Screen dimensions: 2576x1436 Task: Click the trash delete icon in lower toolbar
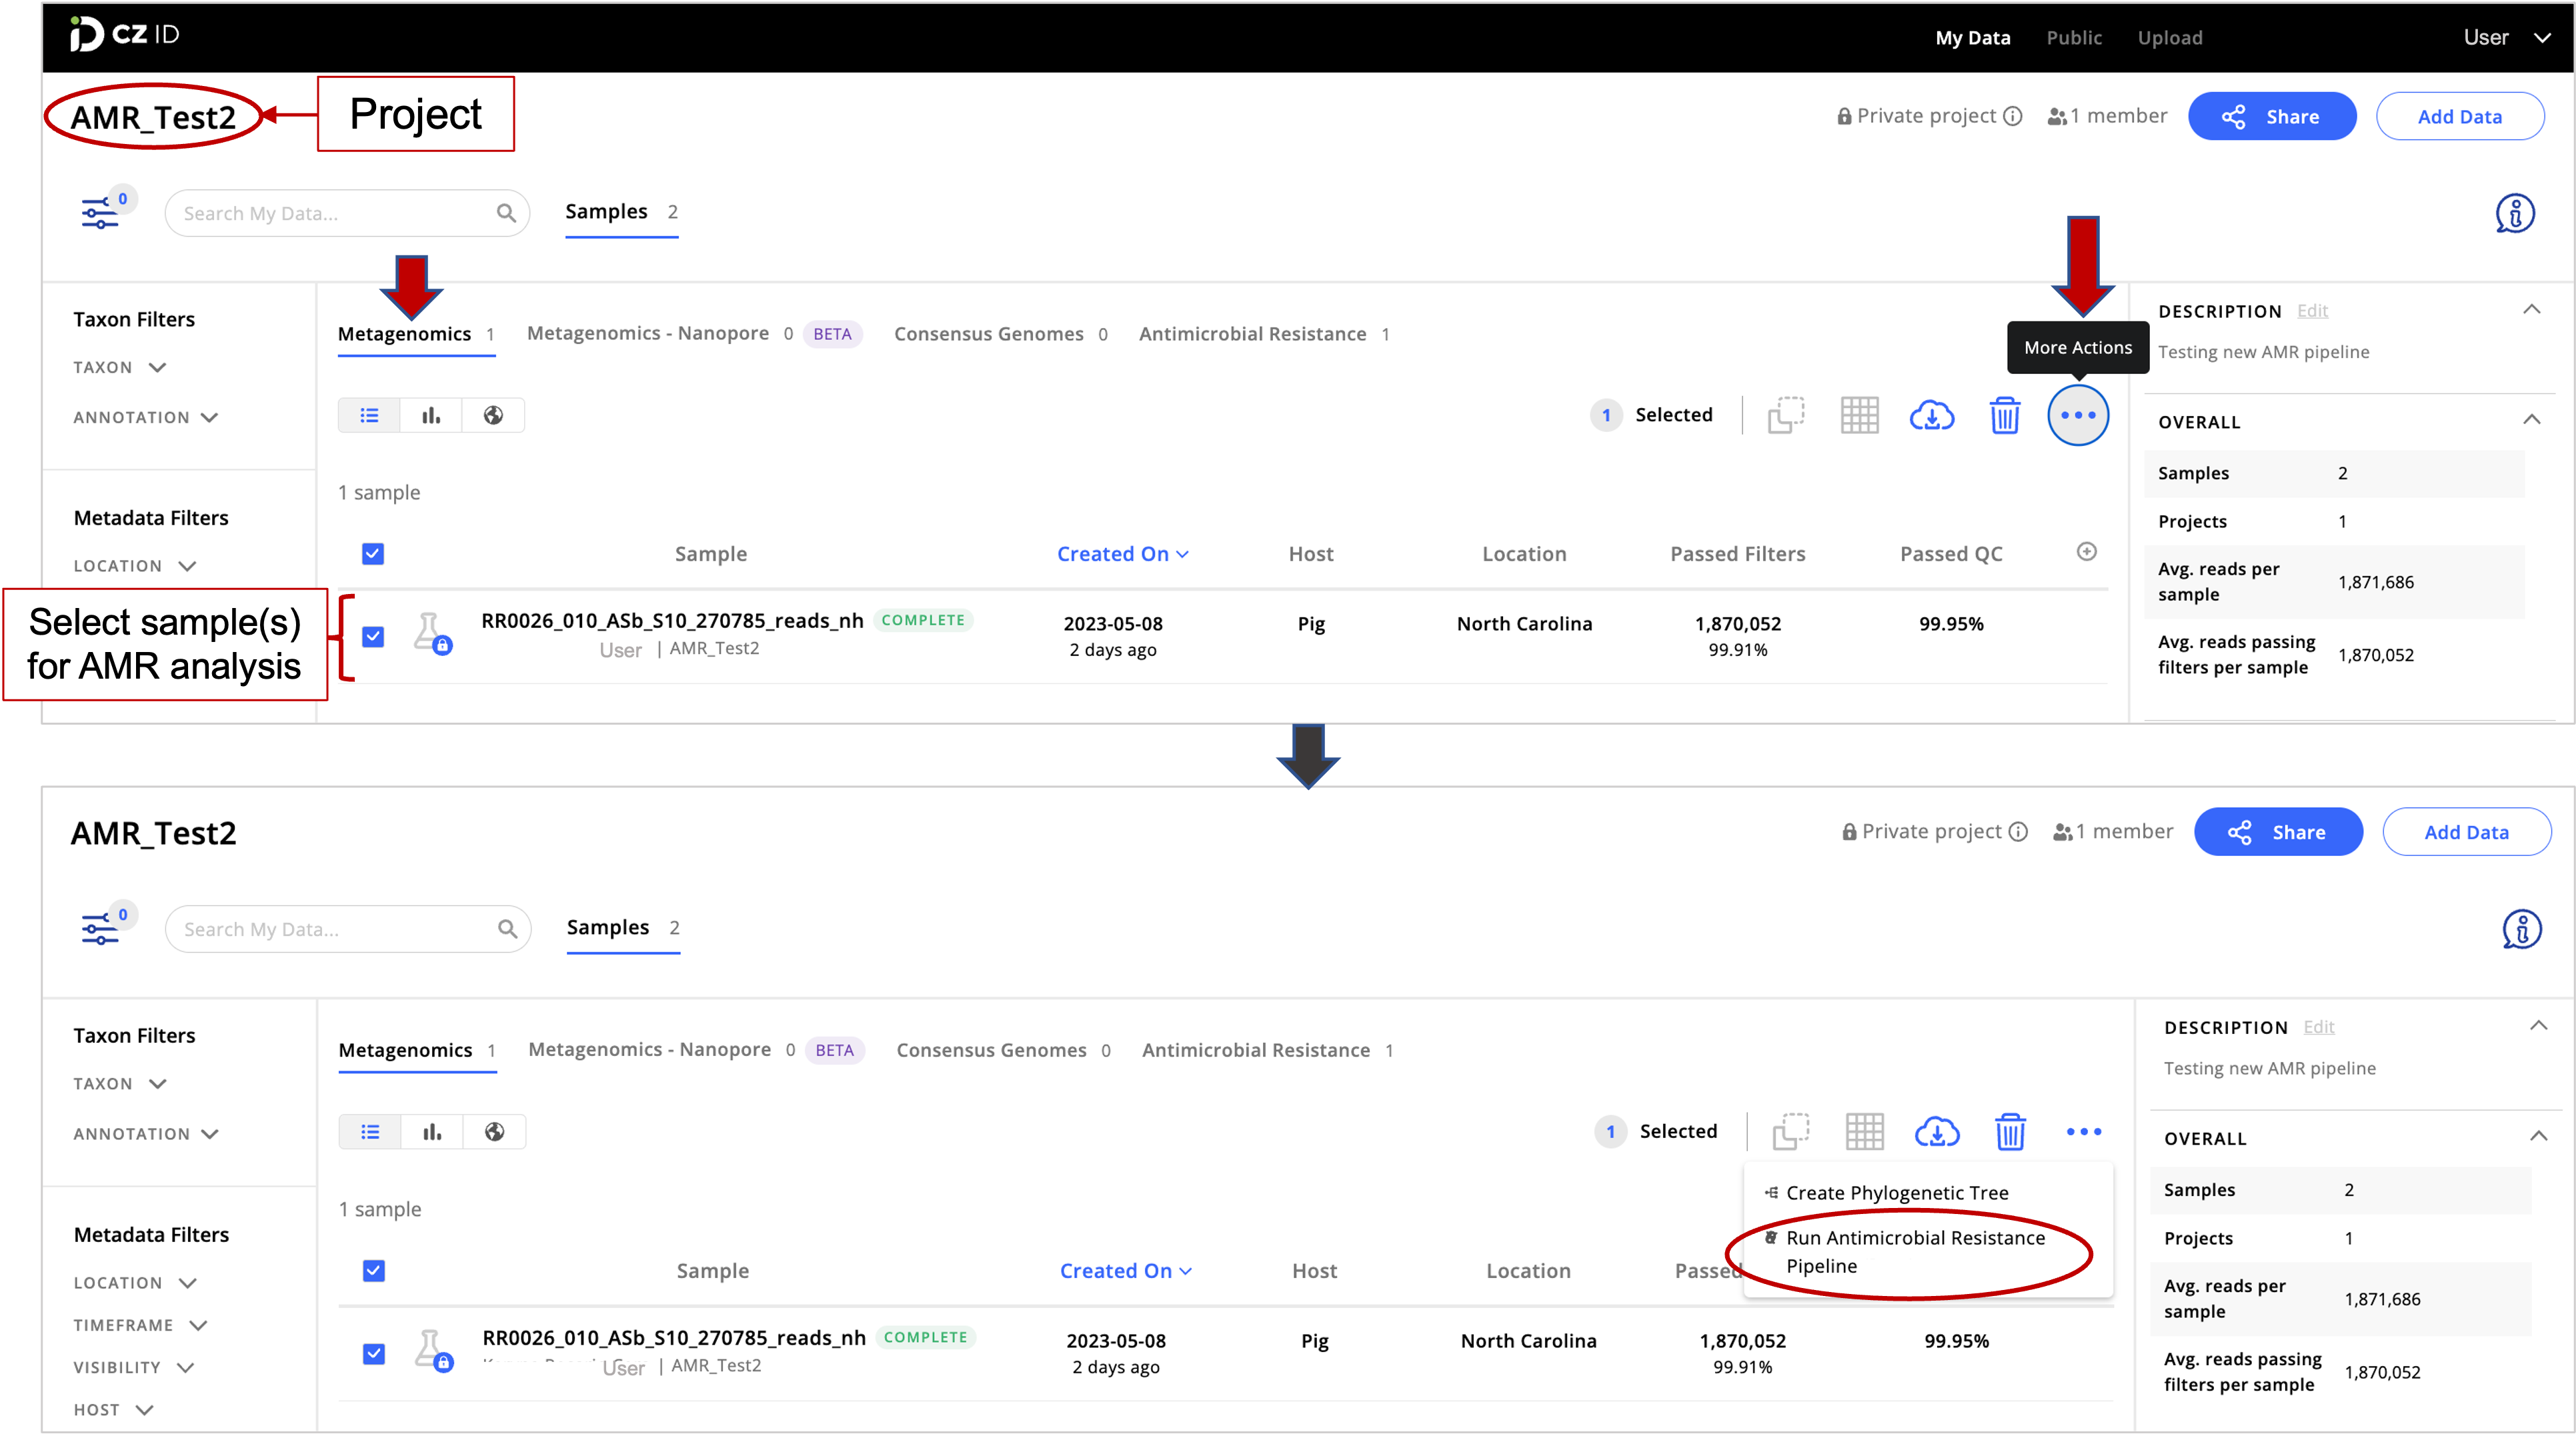pyautogui.click(x=2009, y=1132)
